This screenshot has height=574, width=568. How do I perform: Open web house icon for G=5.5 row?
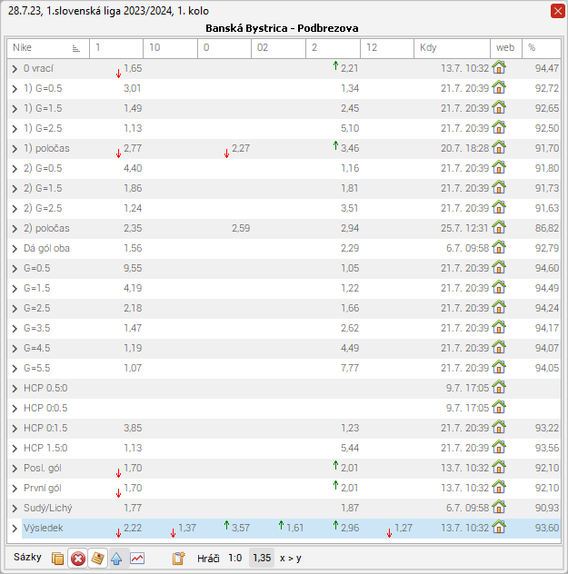(x=499, y=368)
